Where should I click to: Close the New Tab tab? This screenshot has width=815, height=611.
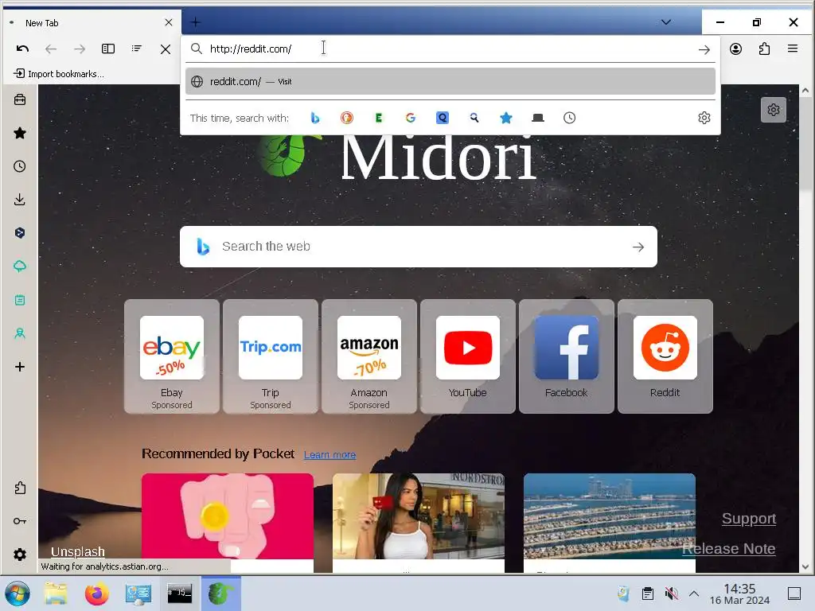(169, 23)
